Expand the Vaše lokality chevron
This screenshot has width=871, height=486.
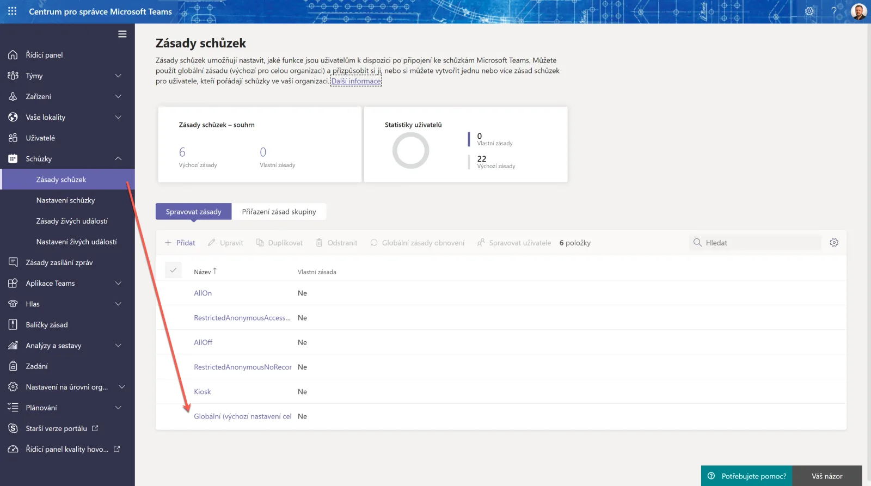pos(118,117)
